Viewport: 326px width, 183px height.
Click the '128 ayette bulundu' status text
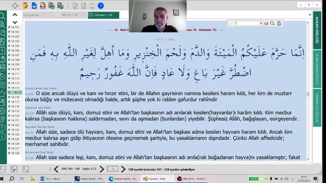click(161, 169)
